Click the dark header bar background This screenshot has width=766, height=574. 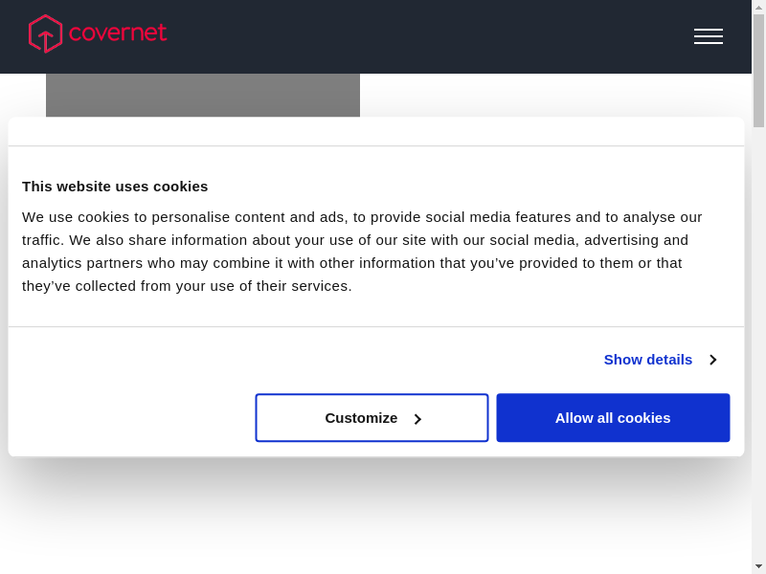pos(431,36)
